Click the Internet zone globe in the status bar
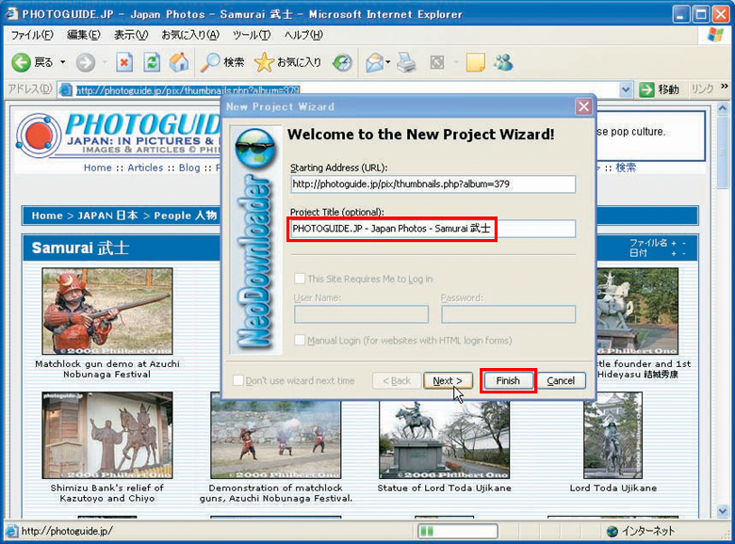 (612, 532)
